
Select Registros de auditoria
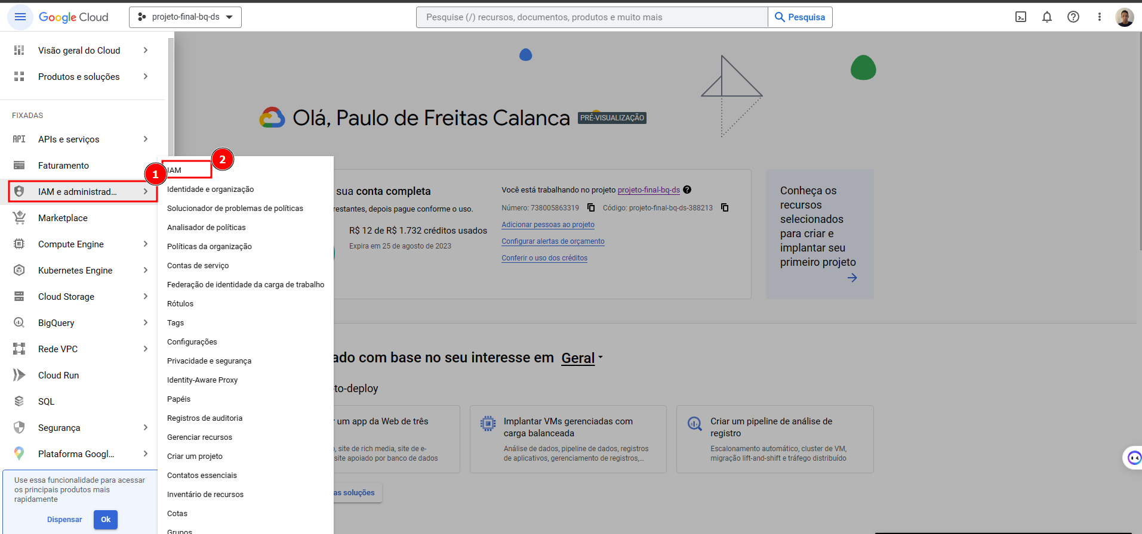205,418
